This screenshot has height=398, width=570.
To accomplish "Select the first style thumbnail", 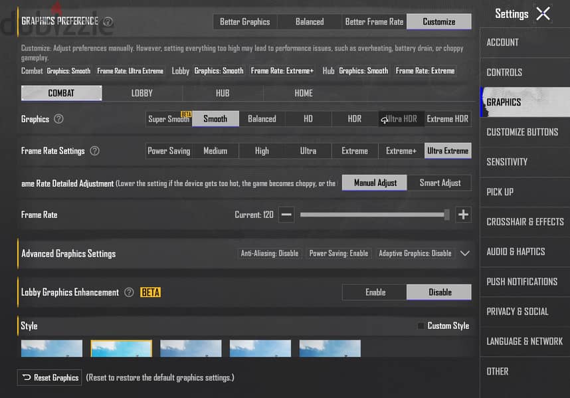I will click(52, 349).
